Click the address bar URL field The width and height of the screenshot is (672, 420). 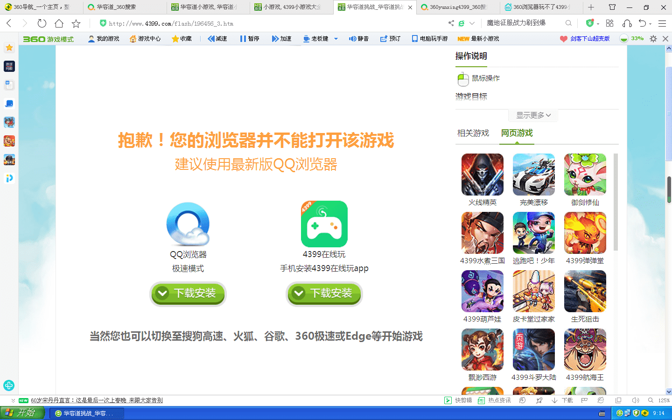pos(271,23)
